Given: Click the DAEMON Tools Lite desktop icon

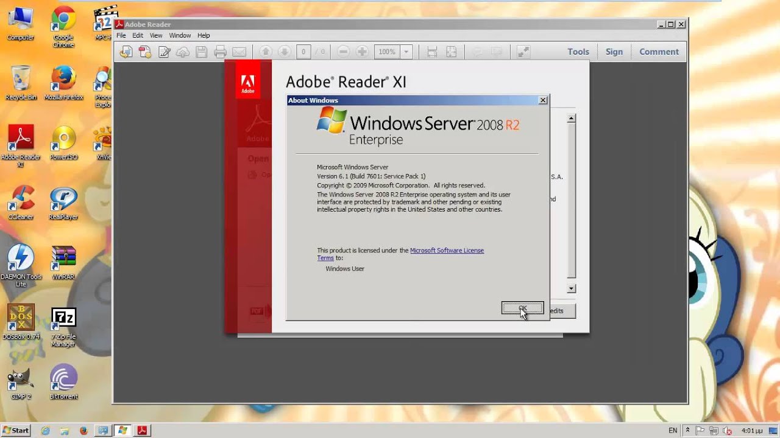Looking at the screenshot, I should pos(21,266).
